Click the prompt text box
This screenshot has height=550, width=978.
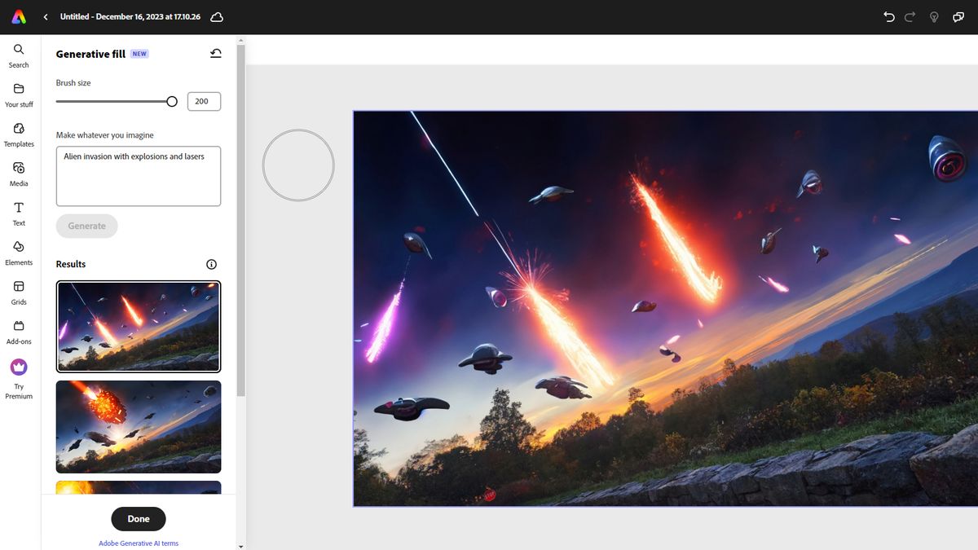138,175
